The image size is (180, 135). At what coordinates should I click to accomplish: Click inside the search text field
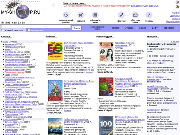[36, 27]
